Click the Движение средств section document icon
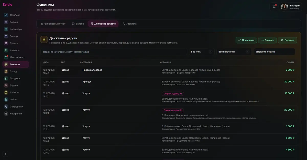 [x=44, y=39]
